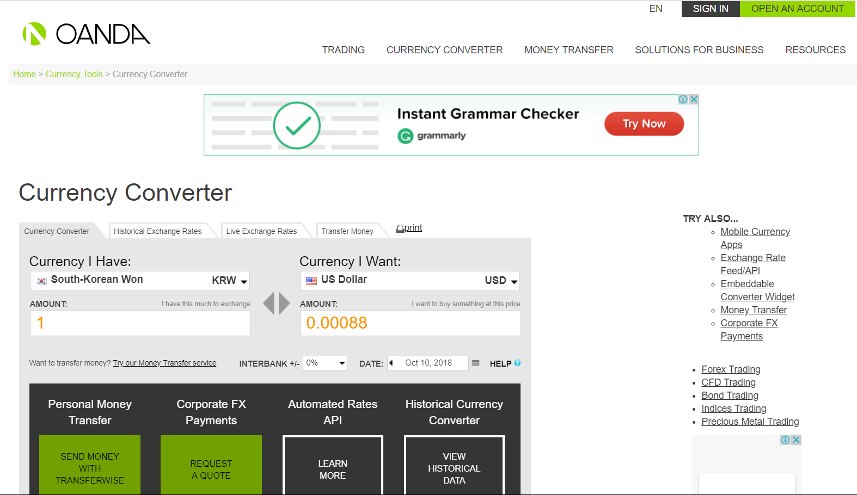Open the Bond Trading link

coord(730,395)
